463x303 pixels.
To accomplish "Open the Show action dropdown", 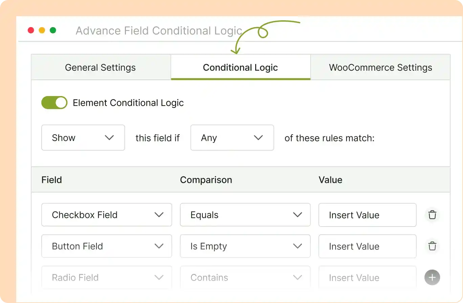I will tap(83, 138).
